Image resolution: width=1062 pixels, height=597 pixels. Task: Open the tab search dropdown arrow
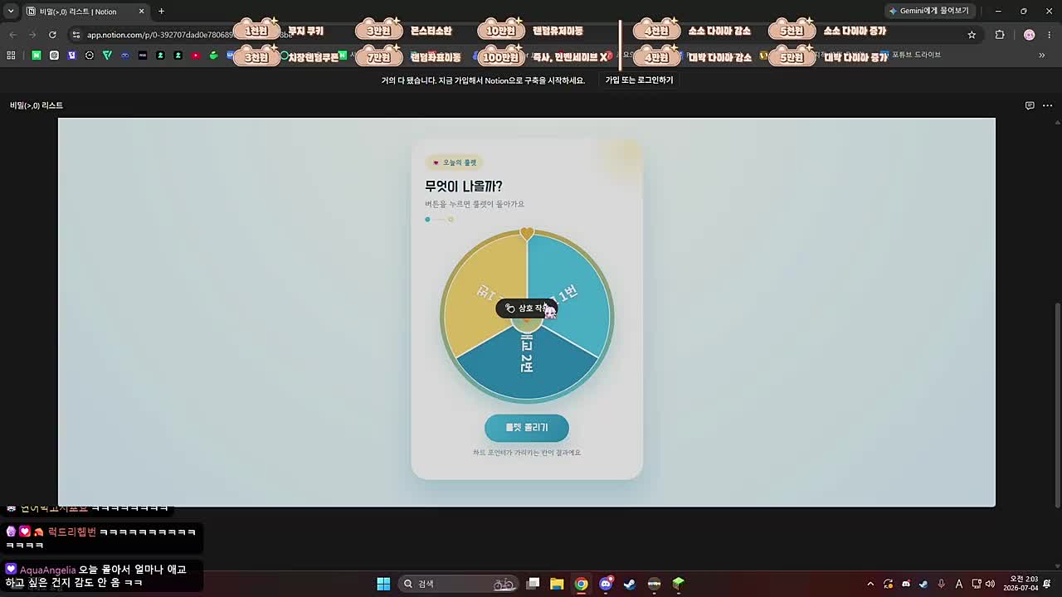pos(11,11)
